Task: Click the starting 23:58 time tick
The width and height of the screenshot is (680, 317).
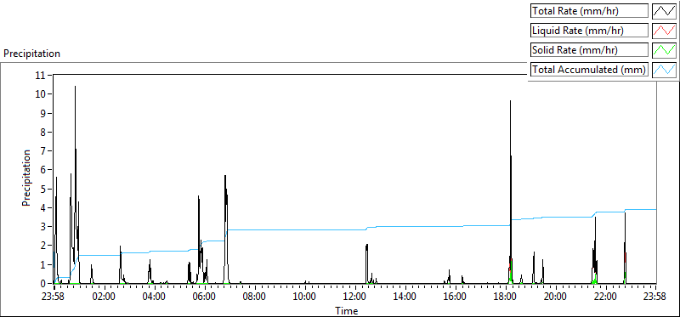Action: tap(52, 297)
